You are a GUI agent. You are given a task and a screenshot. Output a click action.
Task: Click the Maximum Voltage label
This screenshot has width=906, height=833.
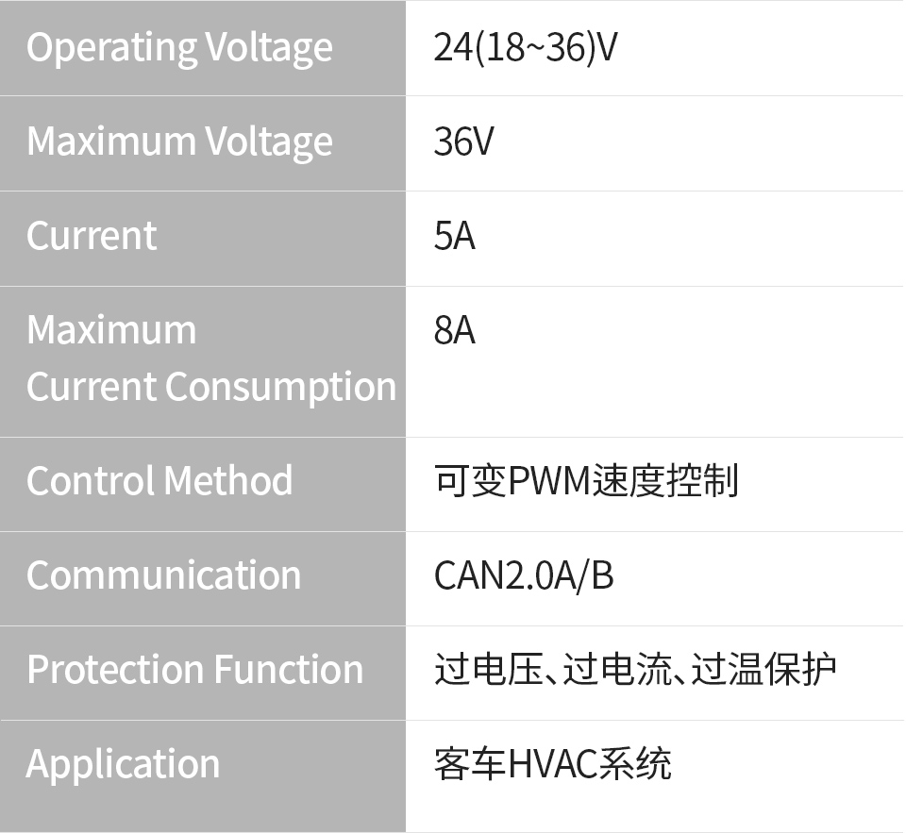click(x=179, y=142)
